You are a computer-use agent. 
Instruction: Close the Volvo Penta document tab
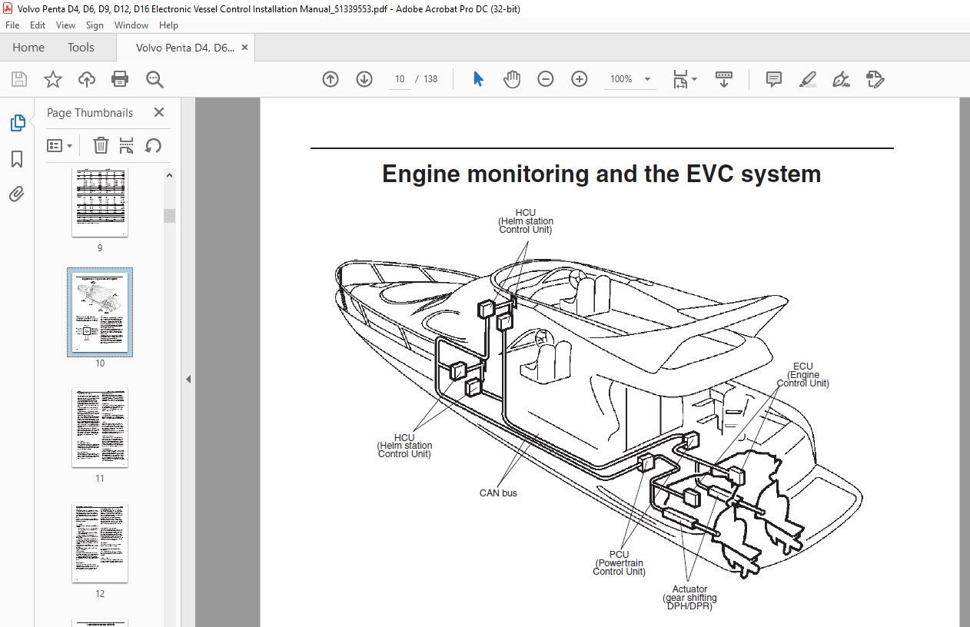(x=244, y=48)
